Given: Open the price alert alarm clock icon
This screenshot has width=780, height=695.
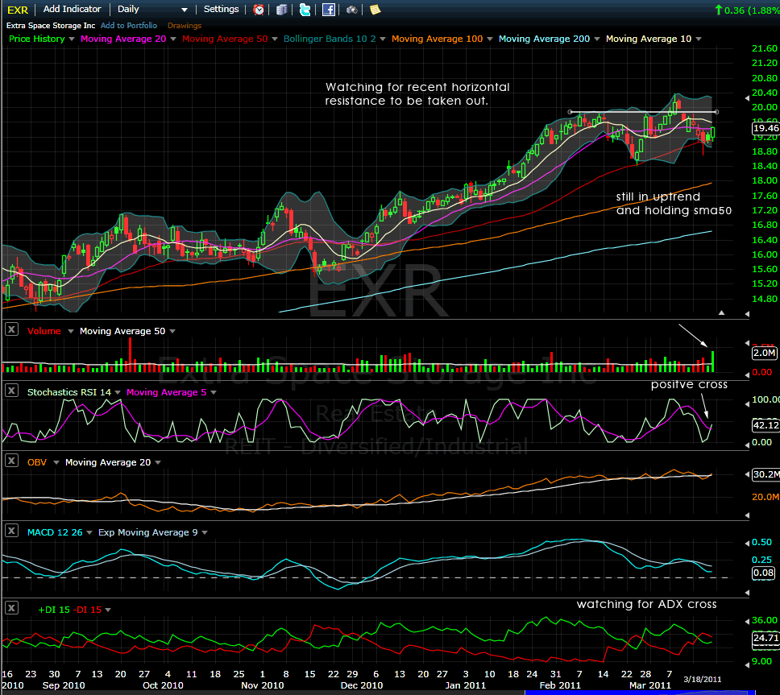Looking at the screenshot, I should (x=259, y=10).
